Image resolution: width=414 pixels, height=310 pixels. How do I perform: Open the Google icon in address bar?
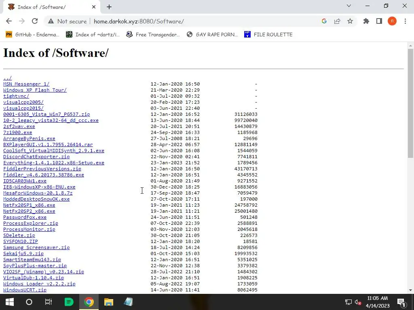coord(324,21)
